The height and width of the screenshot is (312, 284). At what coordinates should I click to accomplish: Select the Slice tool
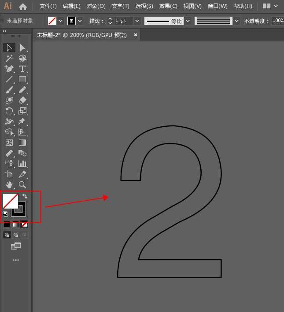22,174
